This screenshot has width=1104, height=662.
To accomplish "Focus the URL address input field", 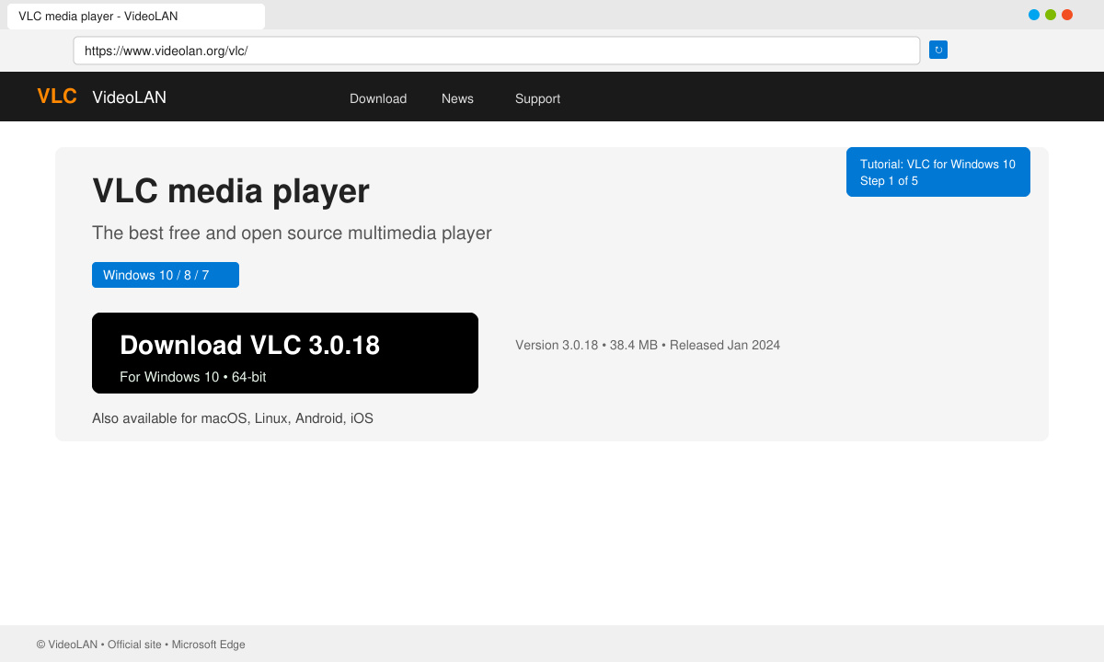I will pyautogui.click(x=497, y=51).
